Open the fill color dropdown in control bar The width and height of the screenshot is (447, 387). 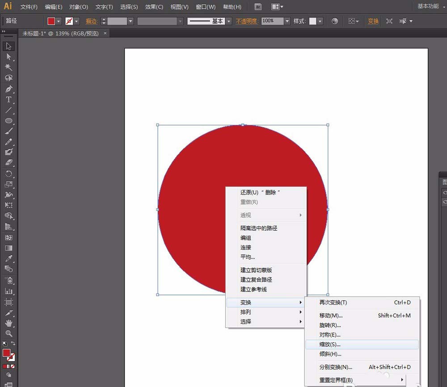coord(59,21)
